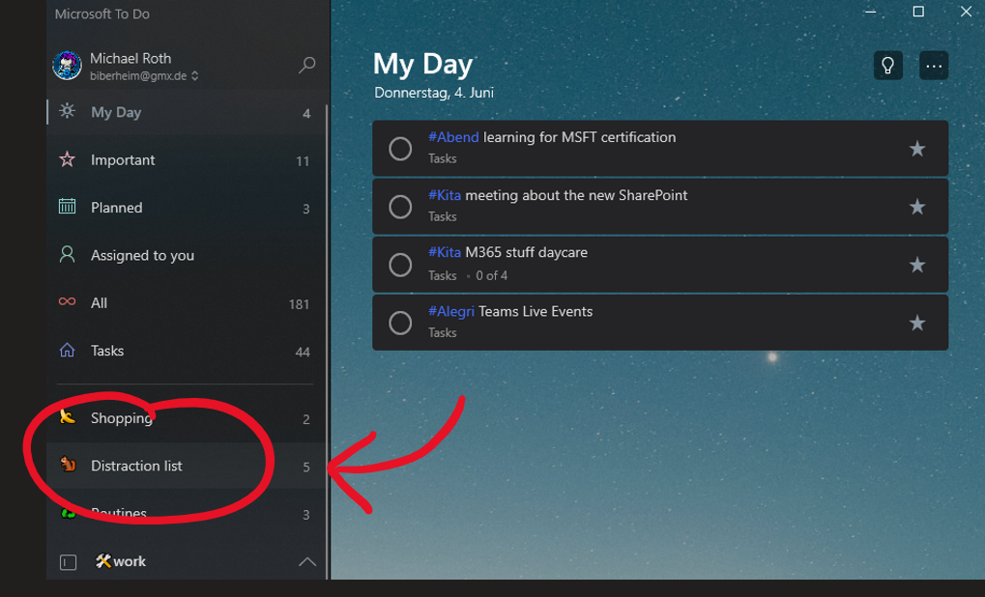985x597 pixels.
Task: Open the Important list
Action: [x=187, y=160]
